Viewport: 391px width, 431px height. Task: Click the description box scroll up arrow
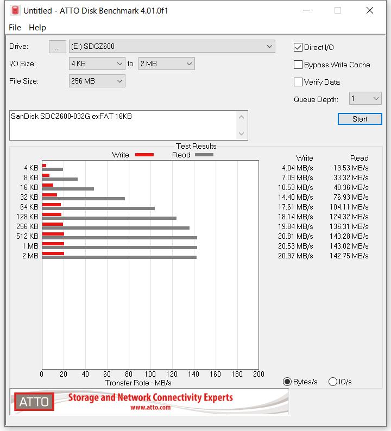click(242, 117)
